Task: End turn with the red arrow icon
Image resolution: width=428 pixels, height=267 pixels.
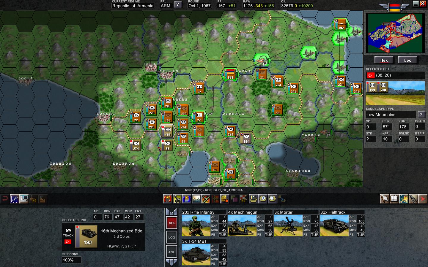Action: click(x=423, y=199)
